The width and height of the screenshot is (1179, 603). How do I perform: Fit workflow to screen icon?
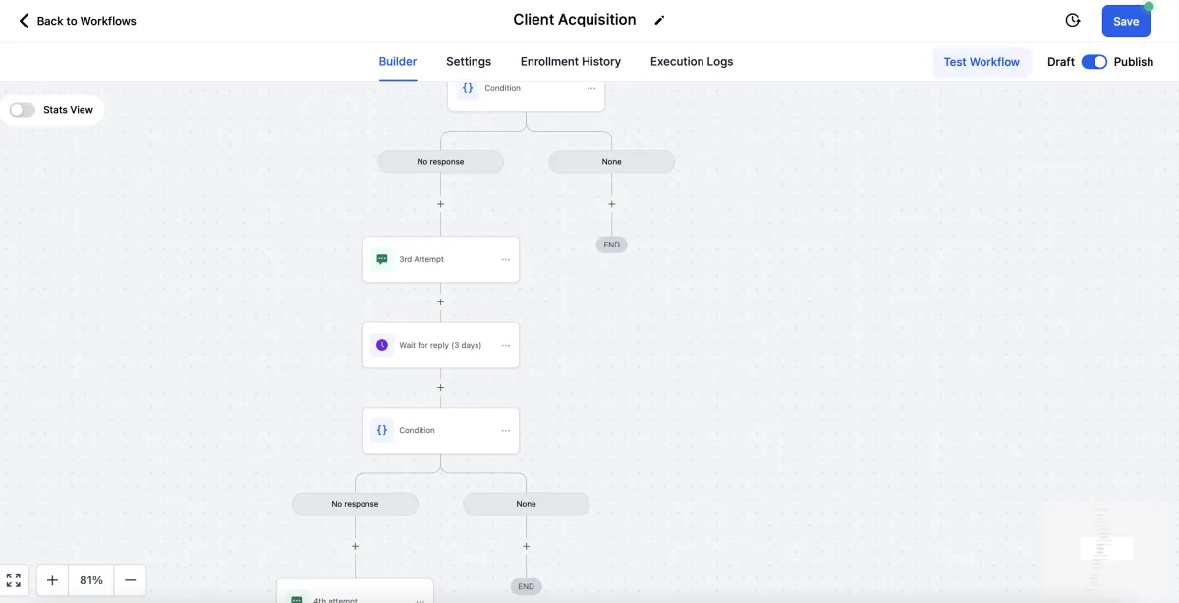[x=14, y=580]
